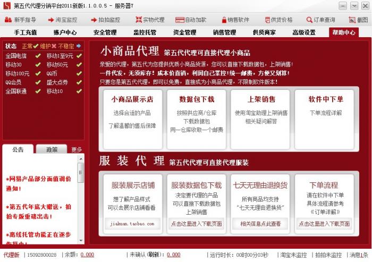Open the 七天无理由退换货 card title
This screenshot has height=262, width=372.
click(260, 185)
